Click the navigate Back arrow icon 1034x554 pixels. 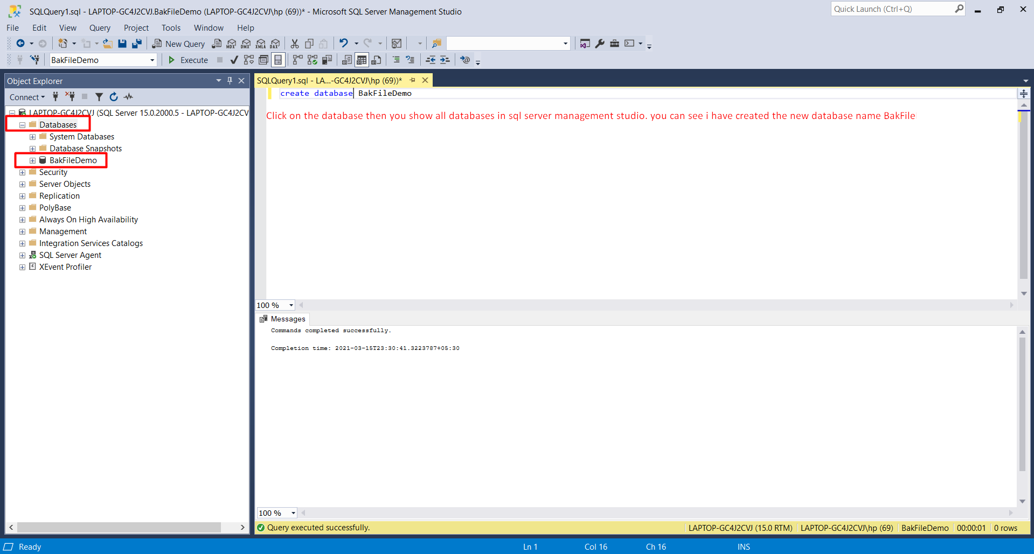click(20, 44)
